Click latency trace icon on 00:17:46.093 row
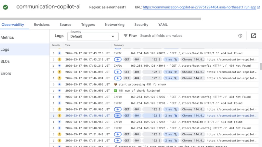Screen dimensions: 262x147 point(176,72)
